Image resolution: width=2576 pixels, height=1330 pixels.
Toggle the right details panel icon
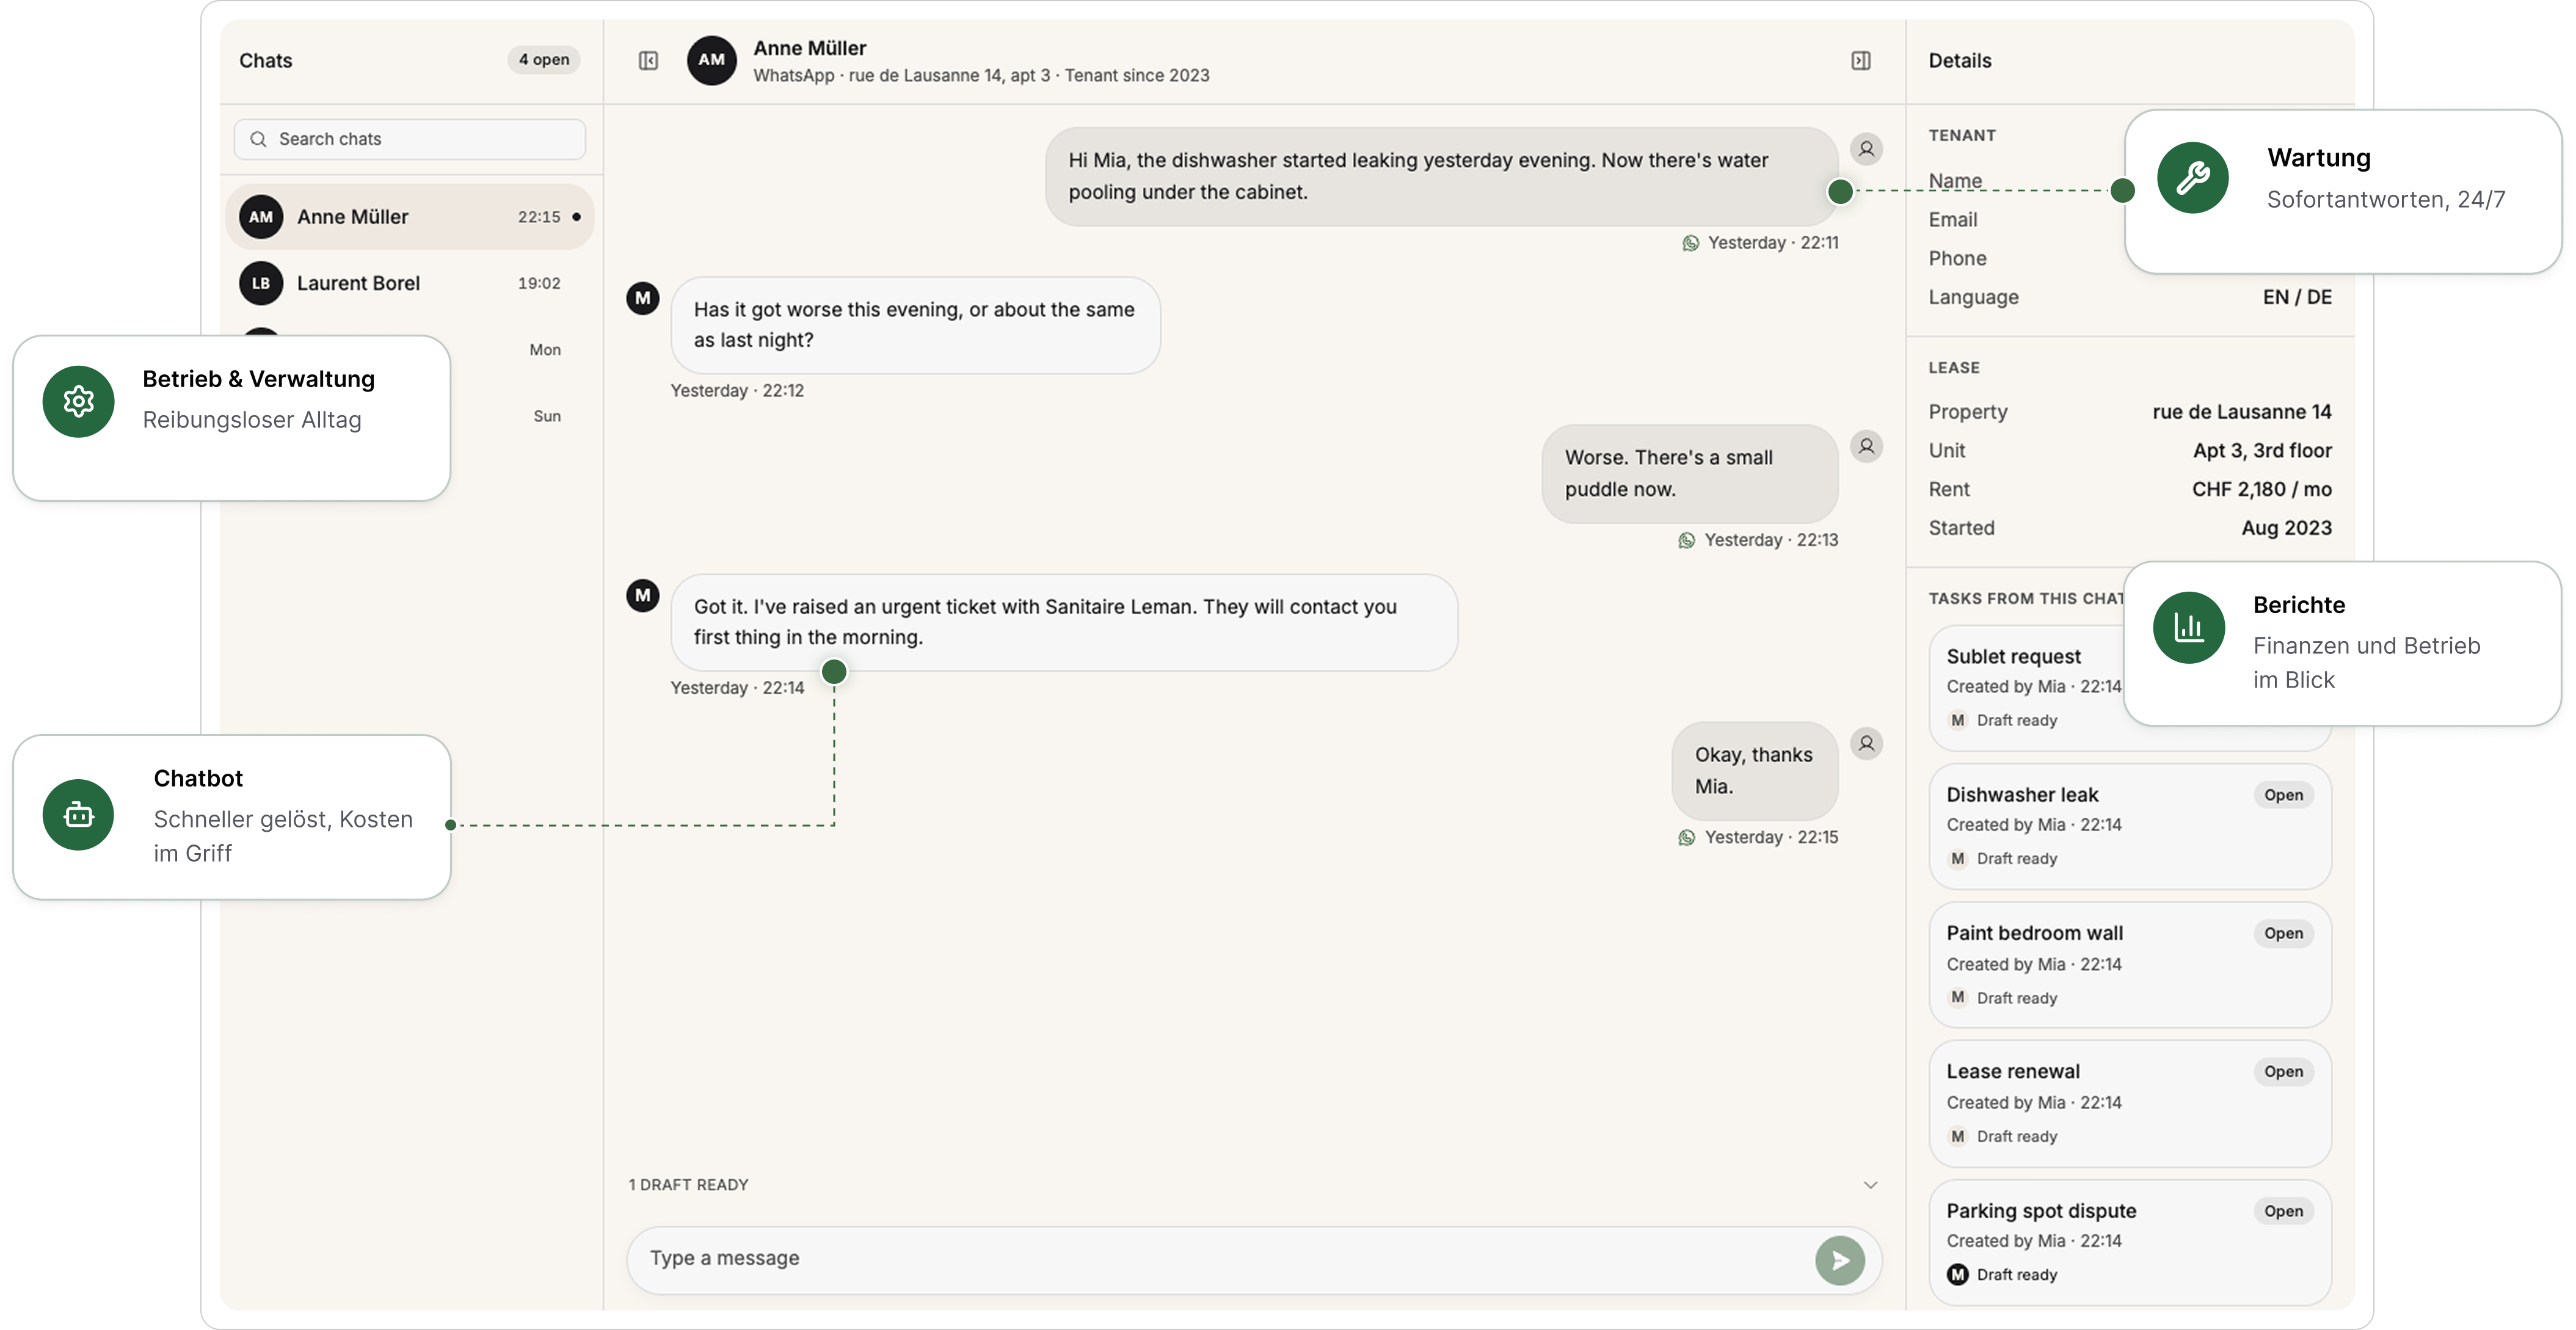pos(1860,61)
